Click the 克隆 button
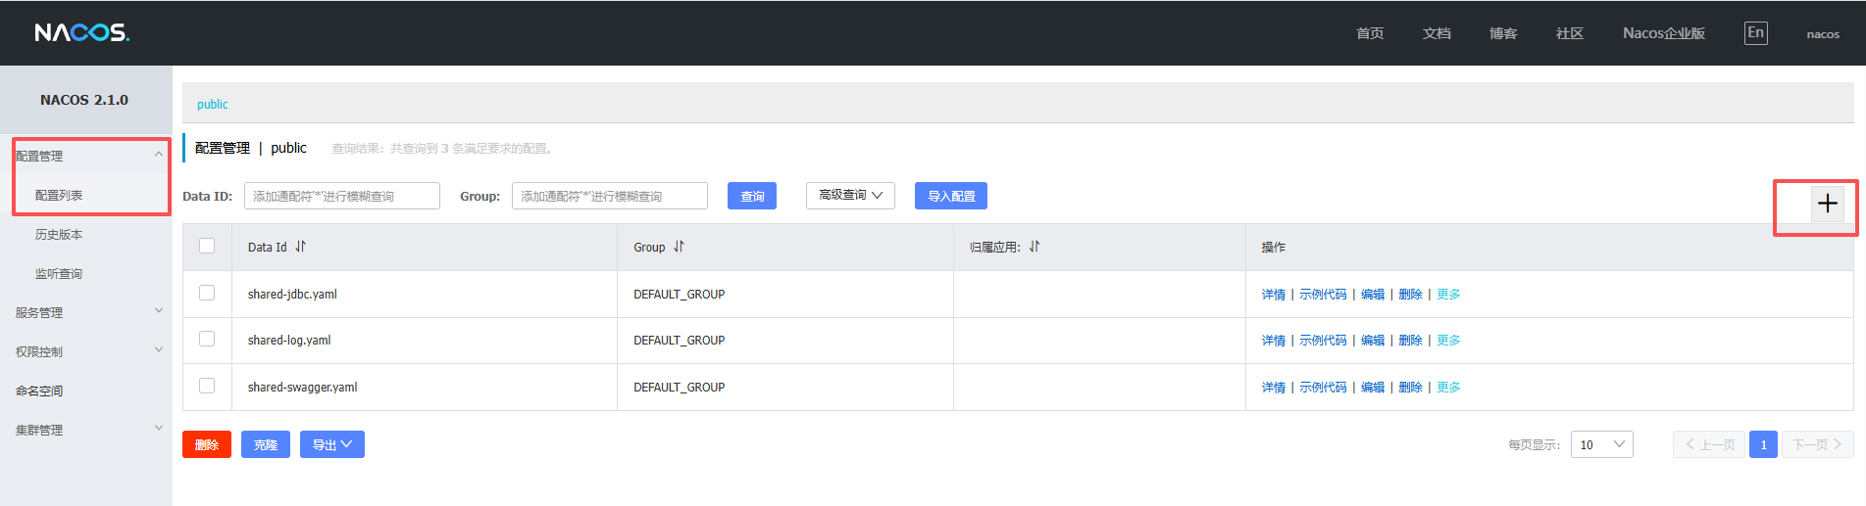Viewport: 1866px width, 506px height. click(x=266, y=444)
